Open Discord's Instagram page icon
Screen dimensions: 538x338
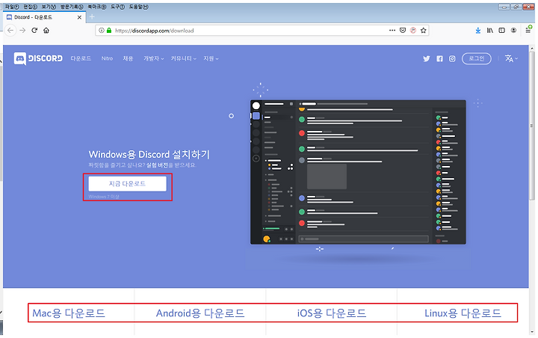(x=452, y=59)
